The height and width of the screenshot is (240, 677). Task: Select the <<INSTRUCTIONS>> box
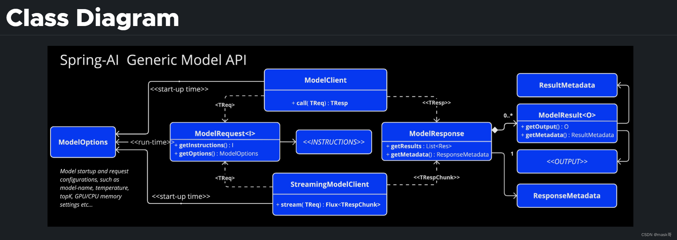[334, 142]
